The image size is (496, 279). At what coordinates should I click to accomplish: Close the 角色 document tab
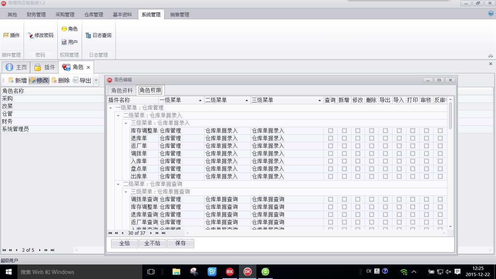click(x=88, y=67)
